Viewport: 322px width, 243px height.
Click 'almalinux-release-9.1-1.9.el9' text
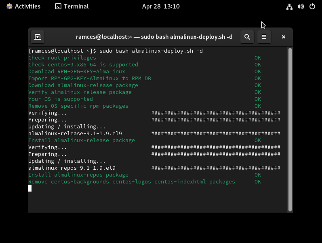75,133
